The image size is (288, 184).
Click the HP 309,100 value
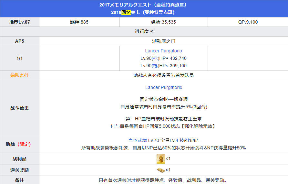click(178, 66)
